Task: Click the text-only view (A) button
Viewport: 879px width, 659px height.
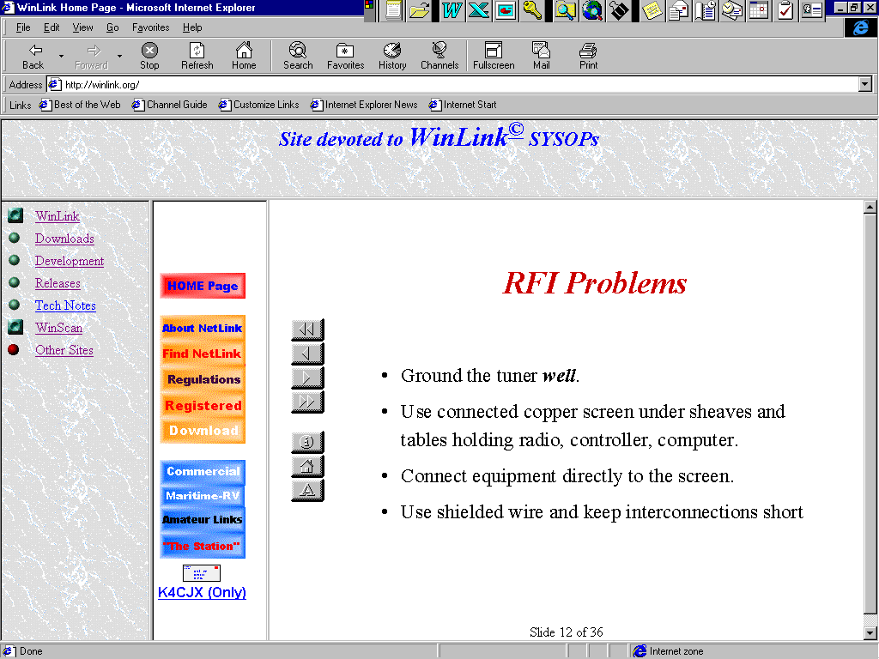Action: pos(307,490)
